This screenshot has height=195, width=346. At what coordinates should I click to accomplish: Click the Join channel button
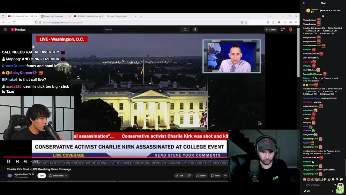[x=42, y=175]
